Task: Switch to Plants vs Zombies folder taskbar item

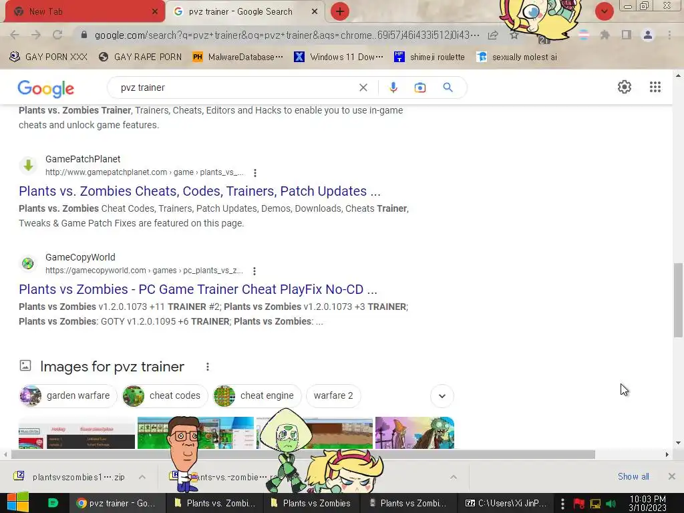Action: click(311, 503)
